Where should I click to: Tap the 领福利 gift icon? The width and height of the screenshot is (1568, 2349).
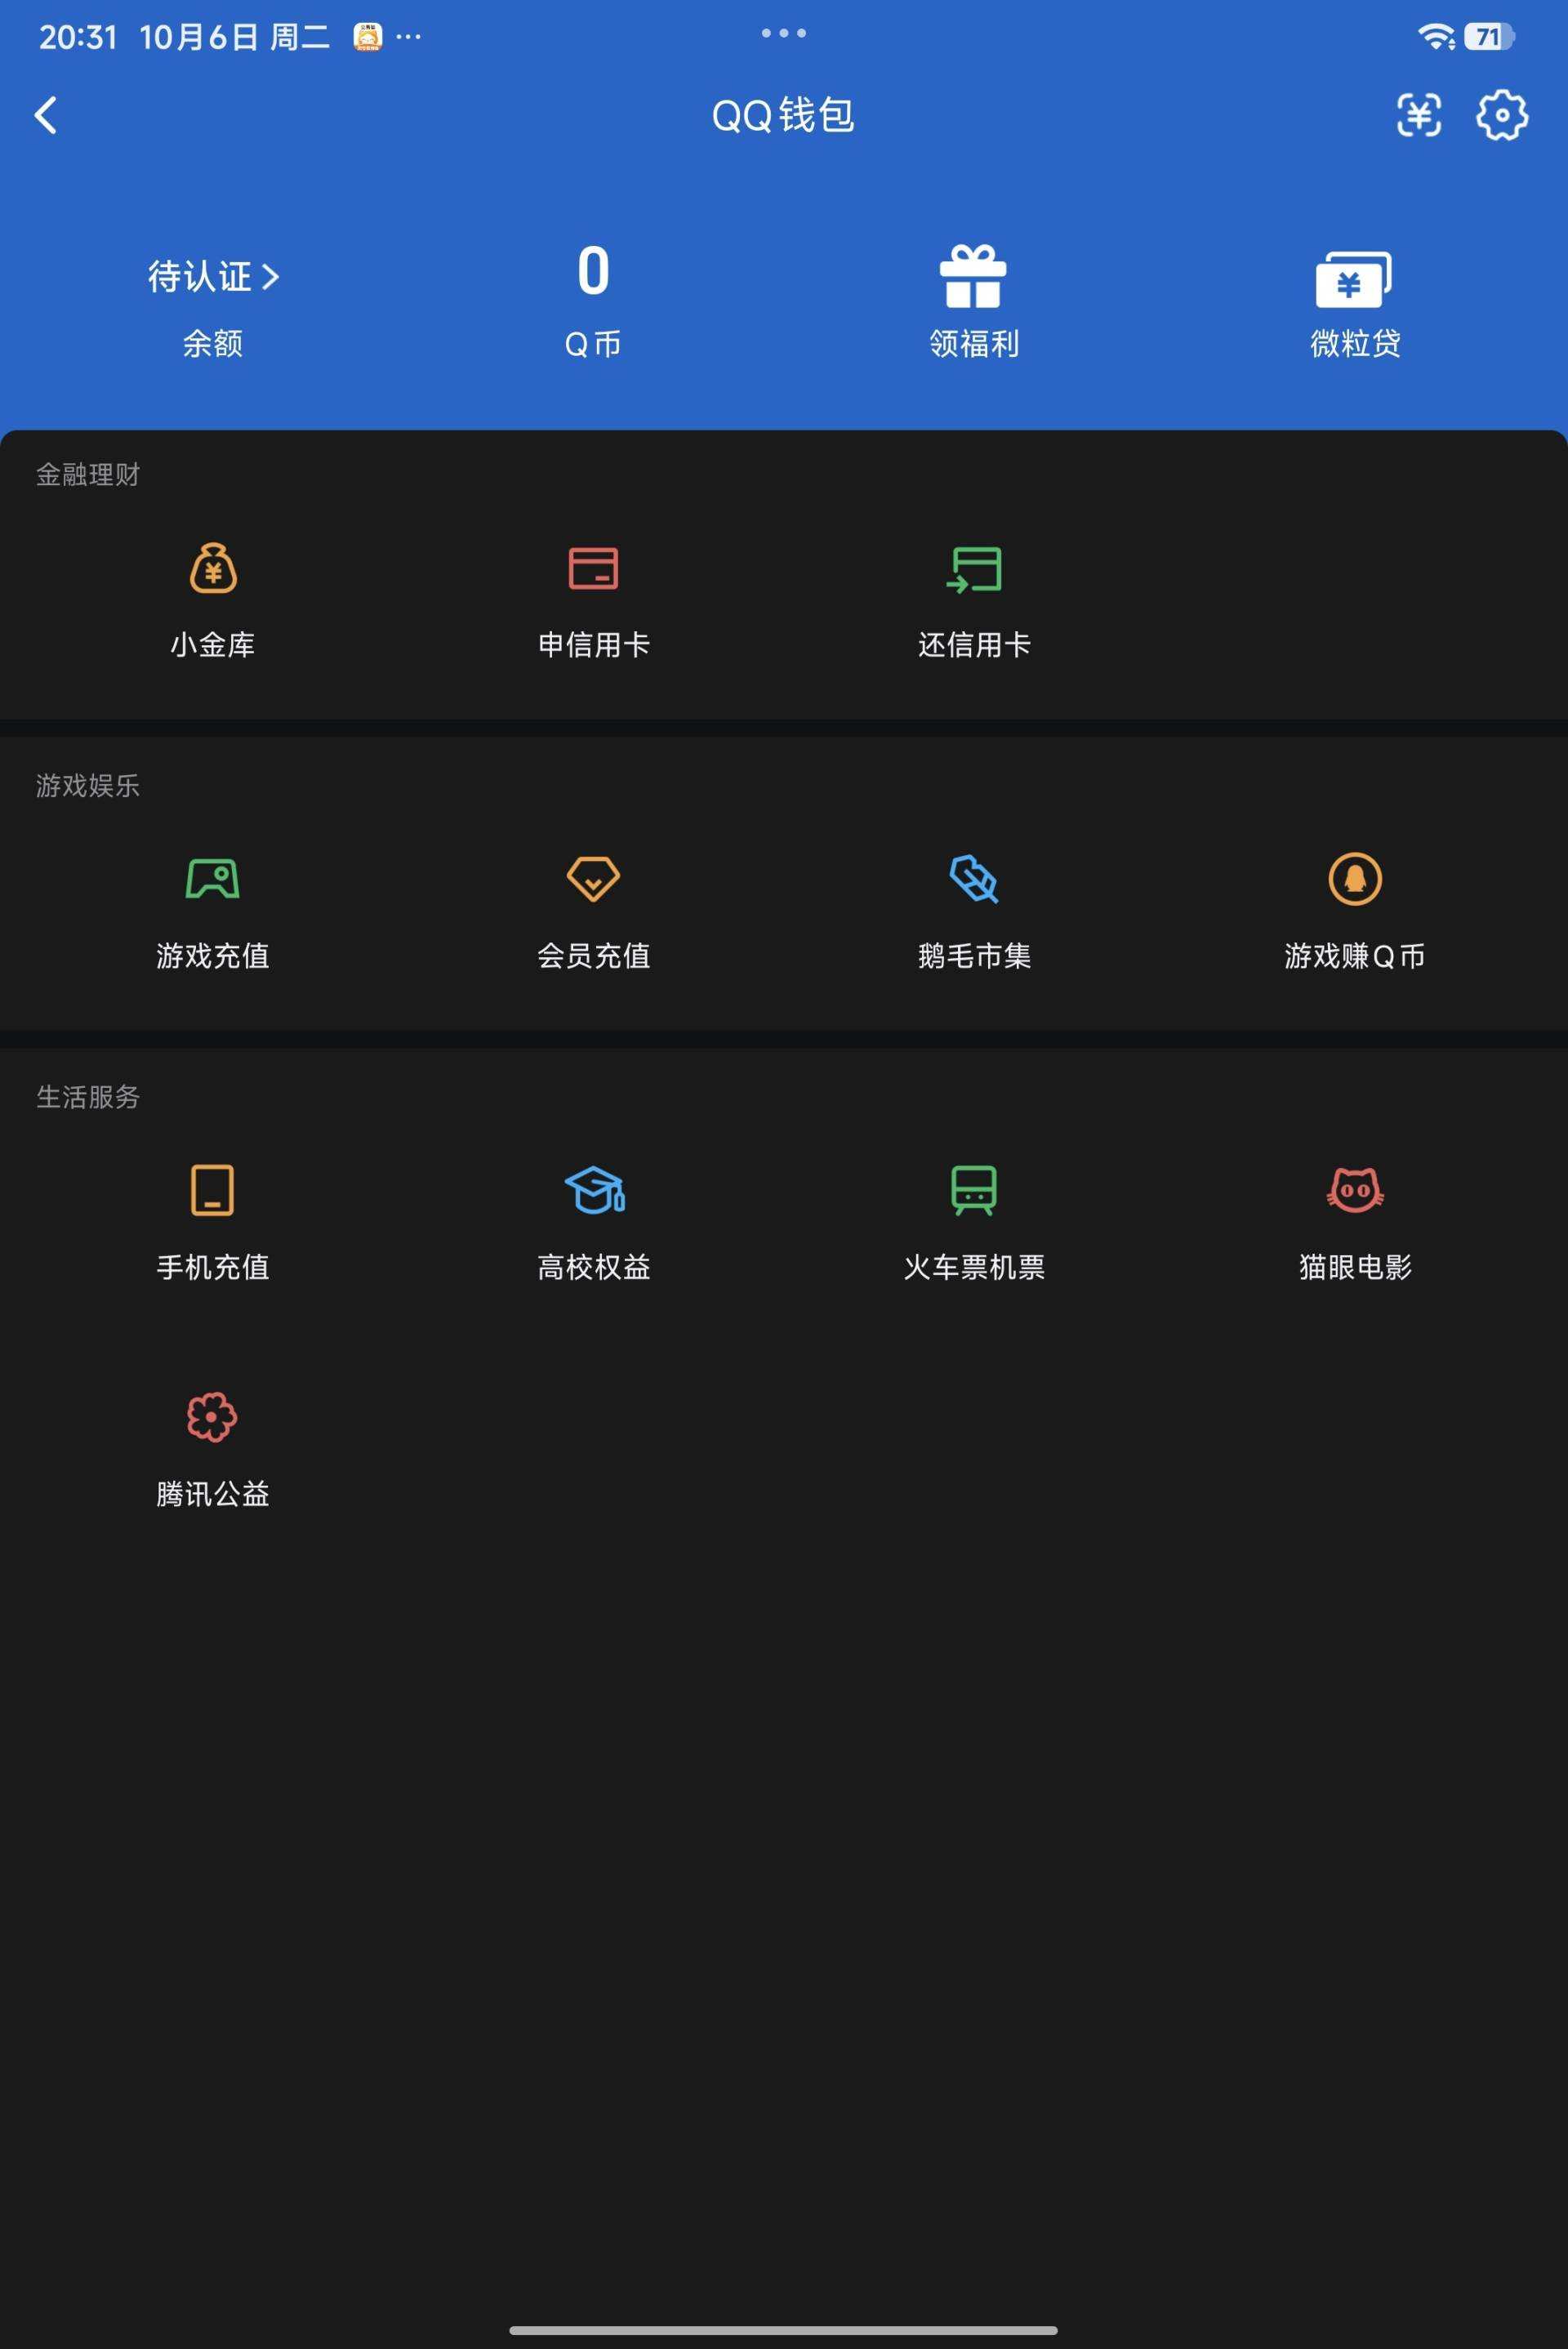[973, 276]
